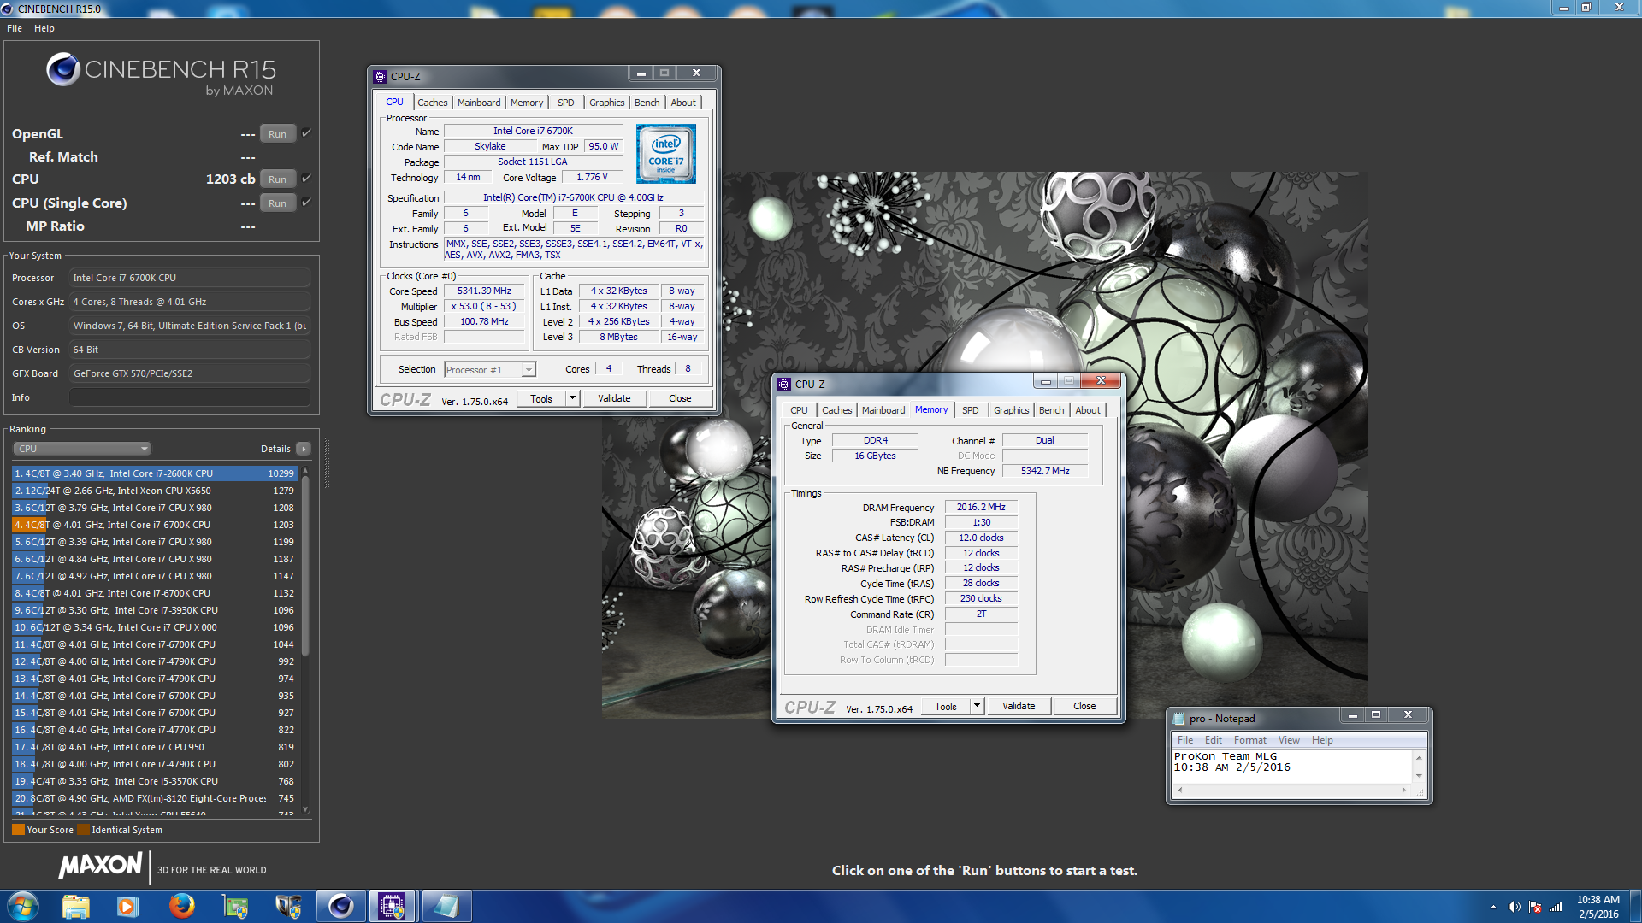
Task: Switch to the CPU-Z taskbar icon
Action: click(393, 906)
